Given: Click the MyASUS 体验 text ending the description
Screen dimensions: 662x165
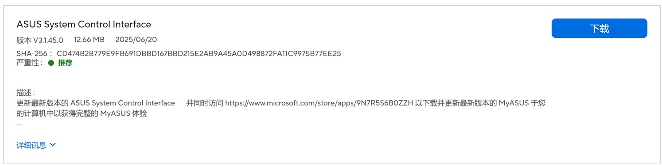Looking at the screenshot, I should [x=124, y=113].
